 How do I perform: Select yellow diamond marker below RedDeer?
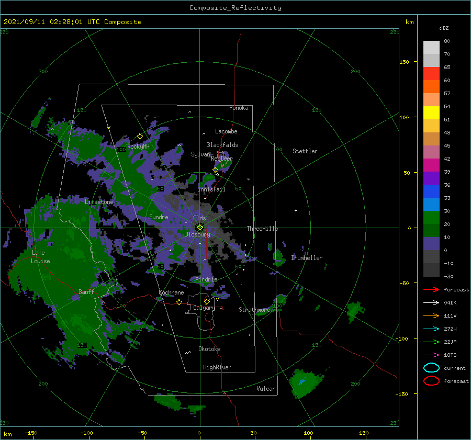[216, 170]
